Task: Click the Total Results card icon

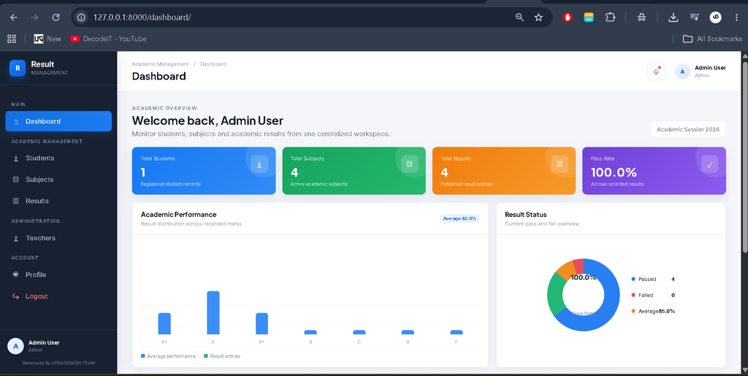Action: pyautogui.click(x=560, y=164)
